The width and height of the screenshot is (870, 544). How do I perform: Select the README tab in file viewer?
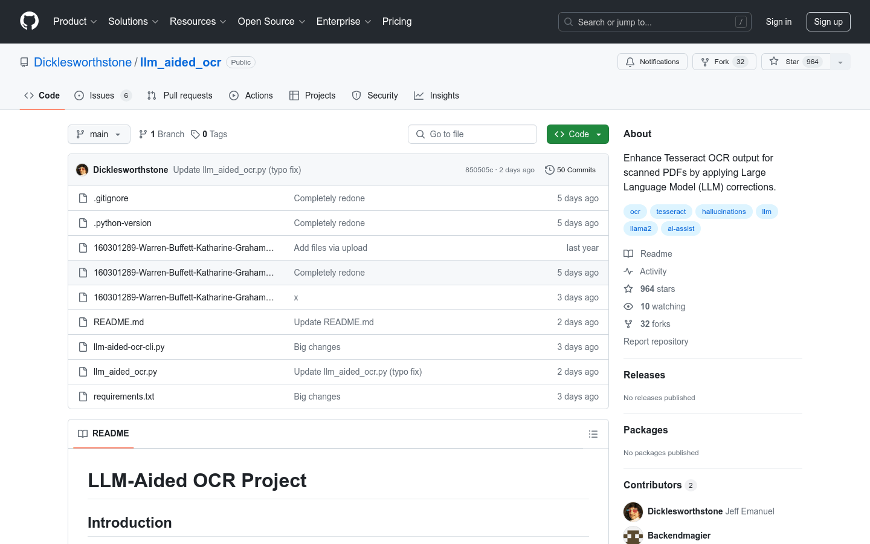(x=103, y=433)
